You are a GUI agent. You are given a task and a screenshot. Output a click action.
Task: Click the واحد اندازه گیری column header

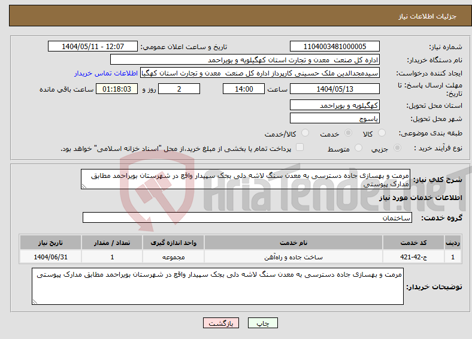click(x=173, y=243)
